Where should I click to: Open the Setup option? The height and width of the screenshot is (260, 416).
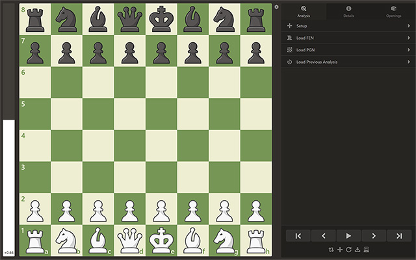click(348, 26)
